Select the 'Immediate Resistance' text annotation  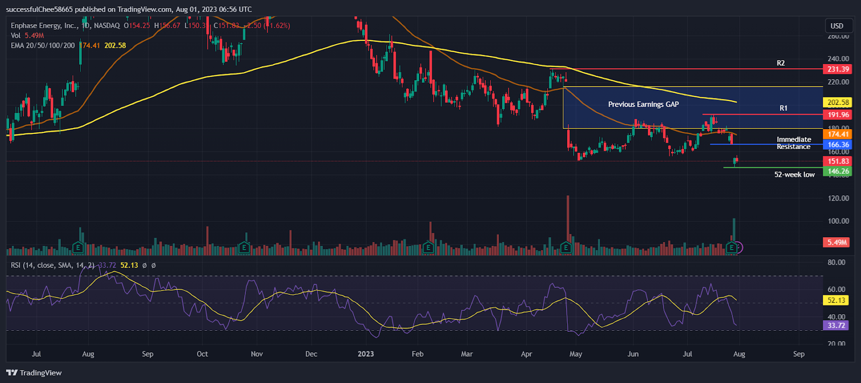[794, 143]
